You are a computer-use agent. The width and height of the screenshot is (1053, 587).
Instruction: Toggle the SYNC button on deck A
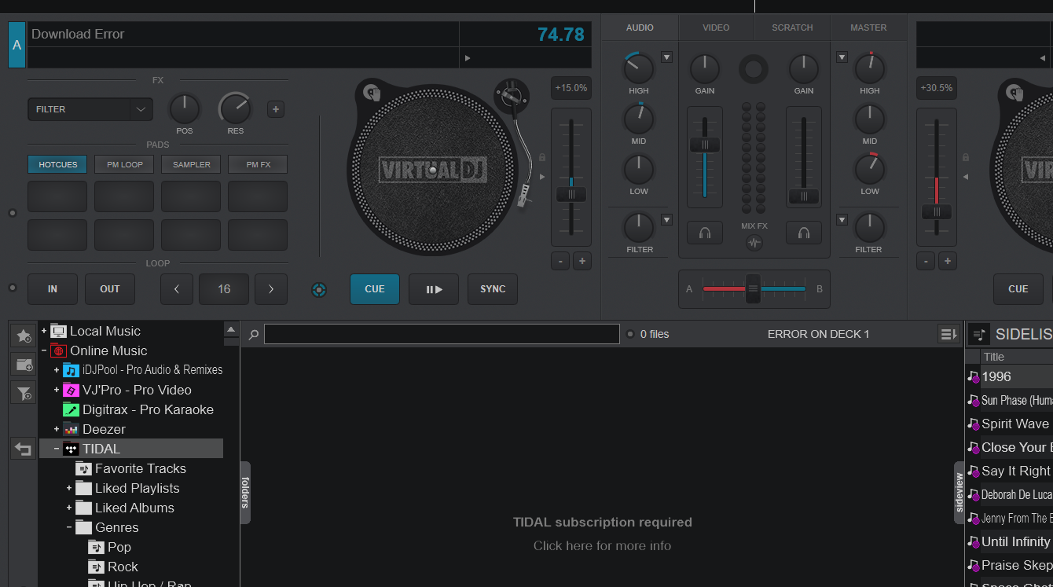(493, 289)
